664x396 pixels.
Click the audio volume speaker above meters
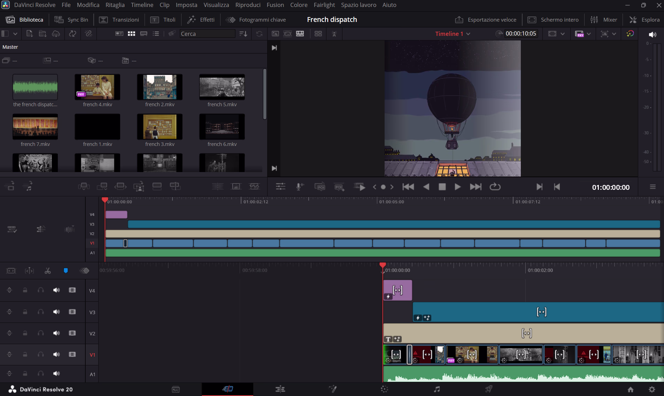click(653, 34)
